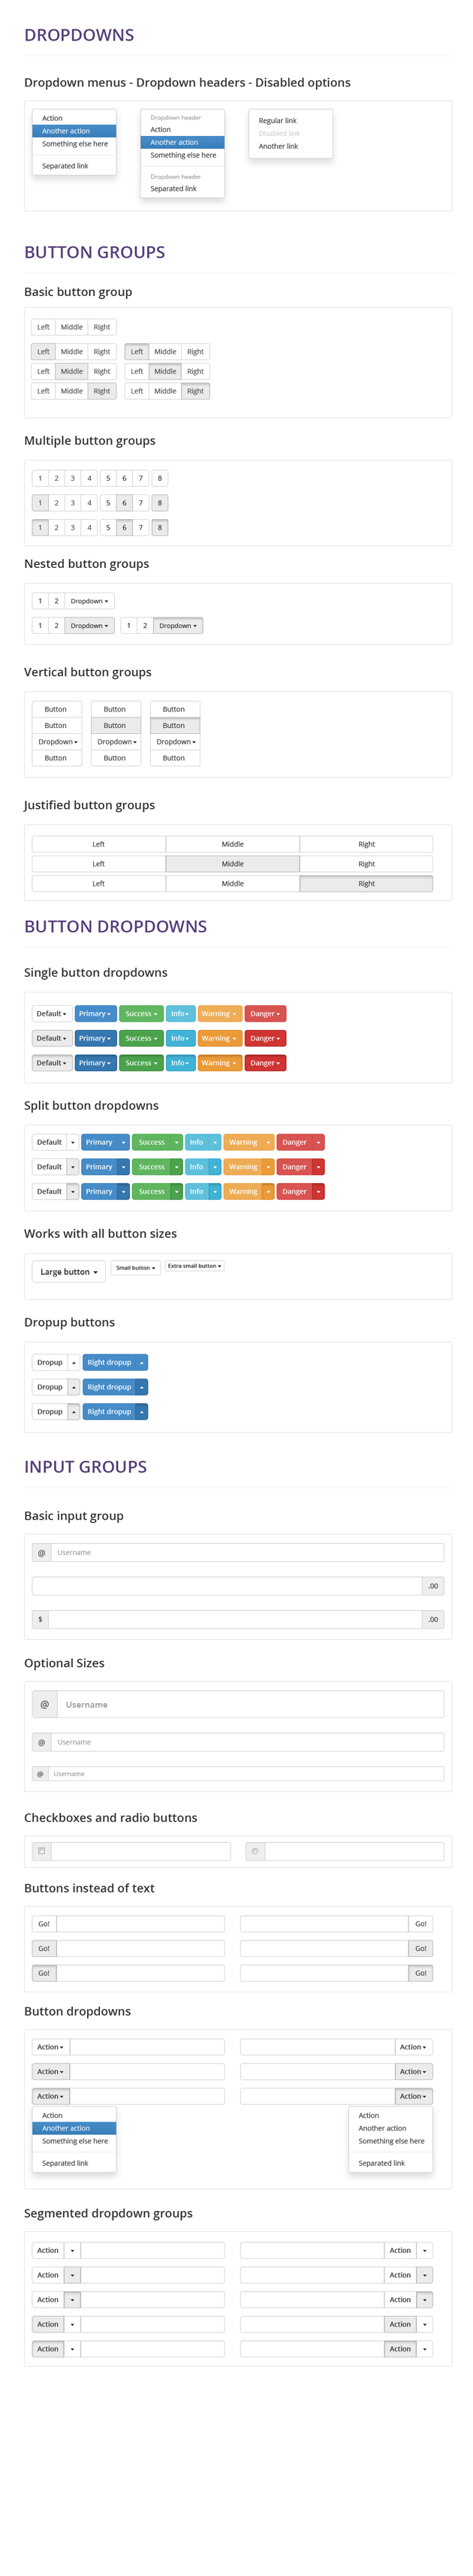
Task: Open caret next to first-row Danger split button
Action: 318,1141
